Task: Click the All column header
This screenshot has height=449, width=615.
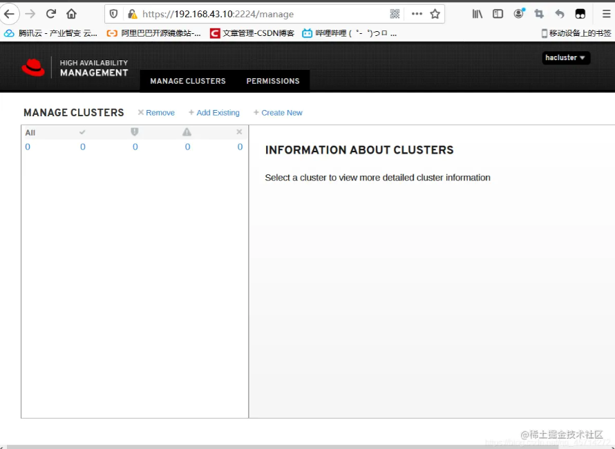Action: (x=30, y=133)
